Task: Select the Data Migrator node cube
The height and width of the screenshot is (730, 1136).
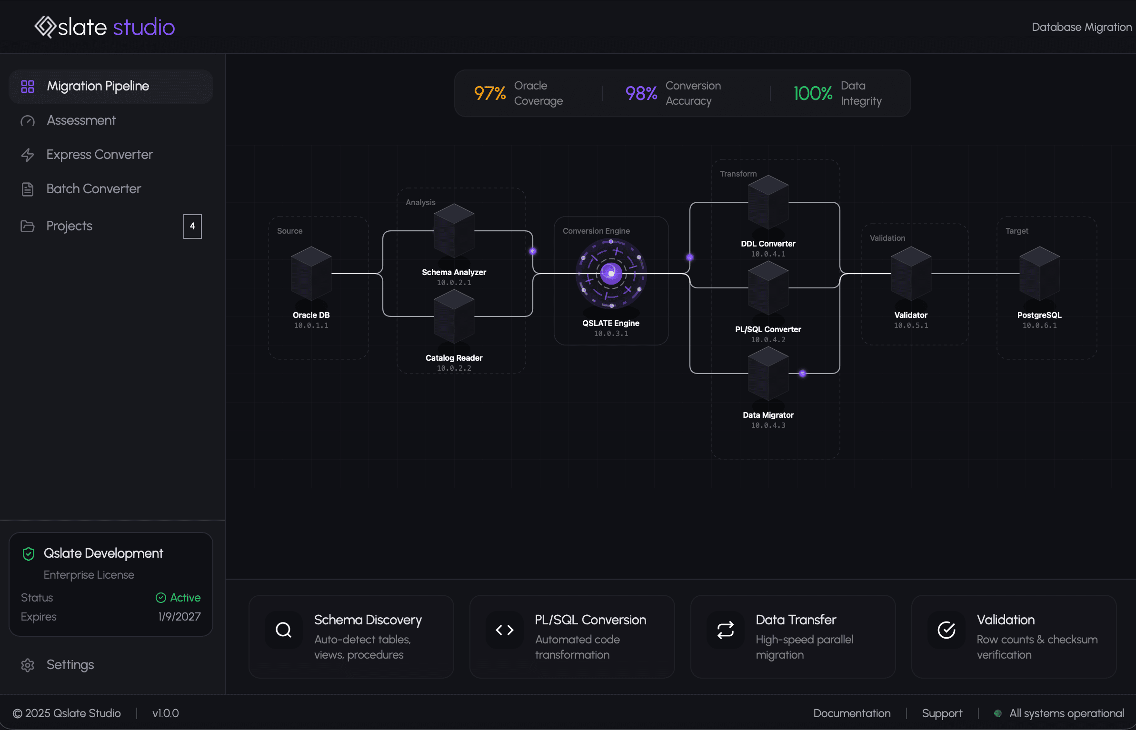Action: point(768,373)
